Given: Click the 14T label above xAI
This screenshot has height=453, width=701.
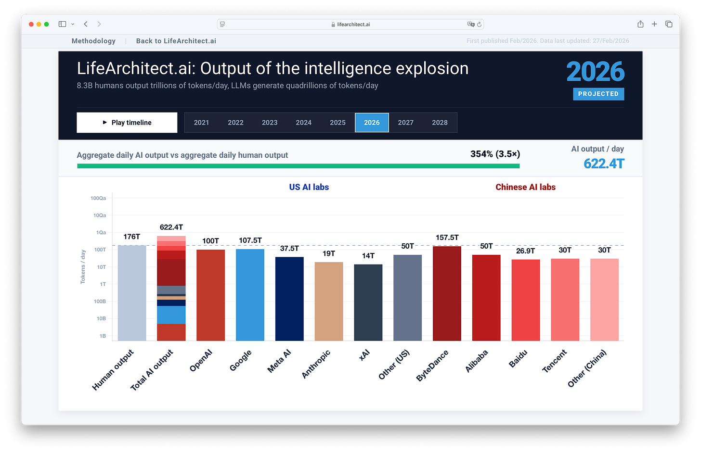Looking at the screenshot, I should point(368,256).
